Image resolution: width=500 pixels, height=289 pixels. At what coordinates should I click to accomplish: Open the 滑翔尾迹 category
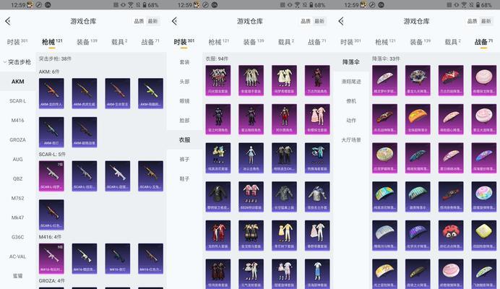tap(351, 82)
